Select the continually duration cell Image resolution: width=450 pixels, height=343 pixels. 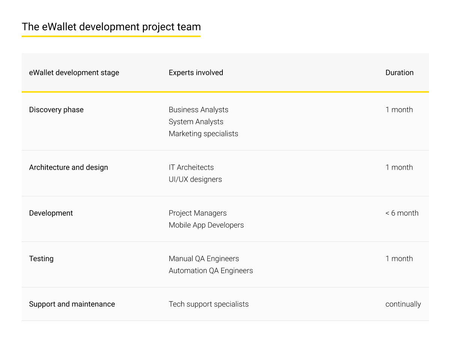403,304
